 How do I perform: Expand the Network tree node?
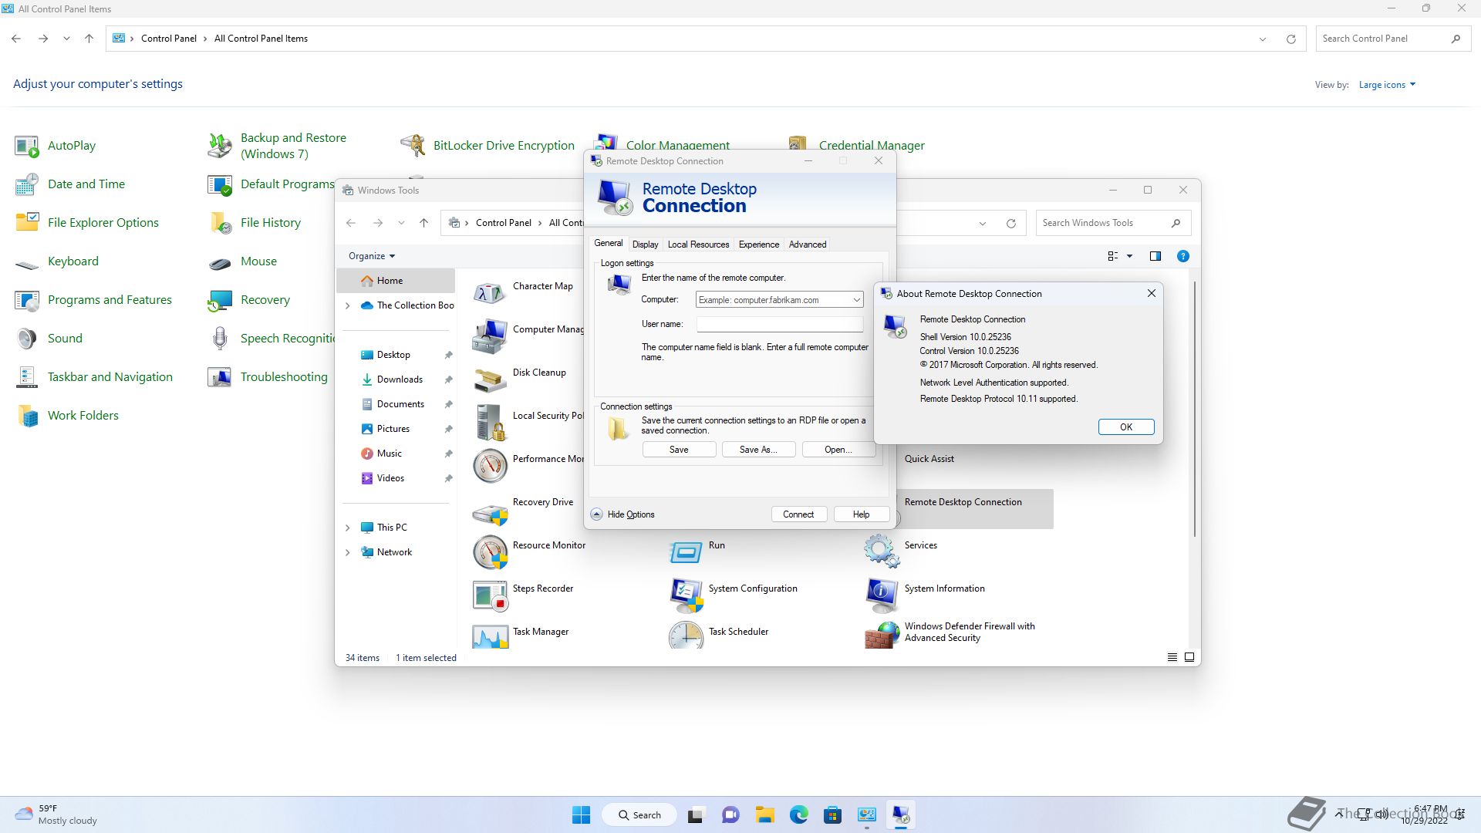[348, 552]
